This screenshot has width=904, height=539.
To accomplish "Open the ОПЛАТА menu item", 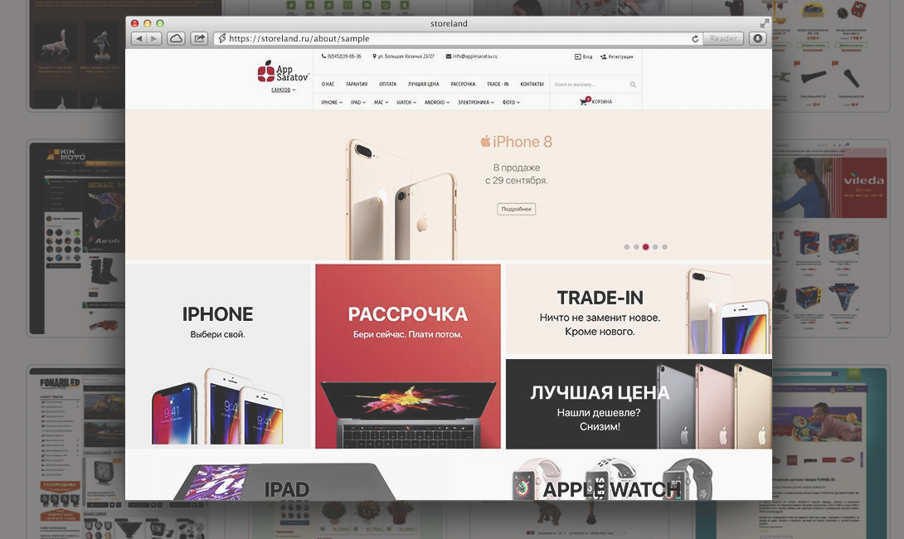I will 387,84.
